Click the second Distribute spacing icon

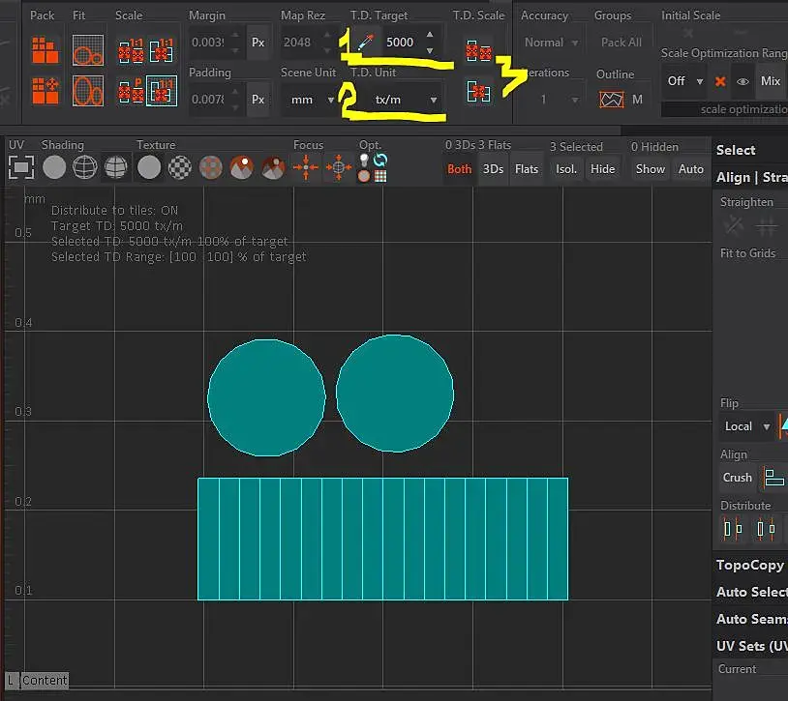766,528
